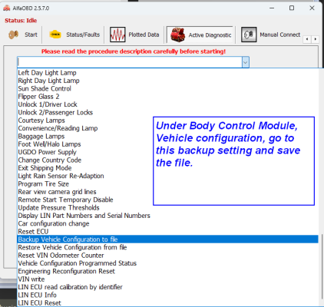The image size is (324, 307).
Task: Collapse the procedure combo box dropdown arrow
Action: click(x=245, y=62)
